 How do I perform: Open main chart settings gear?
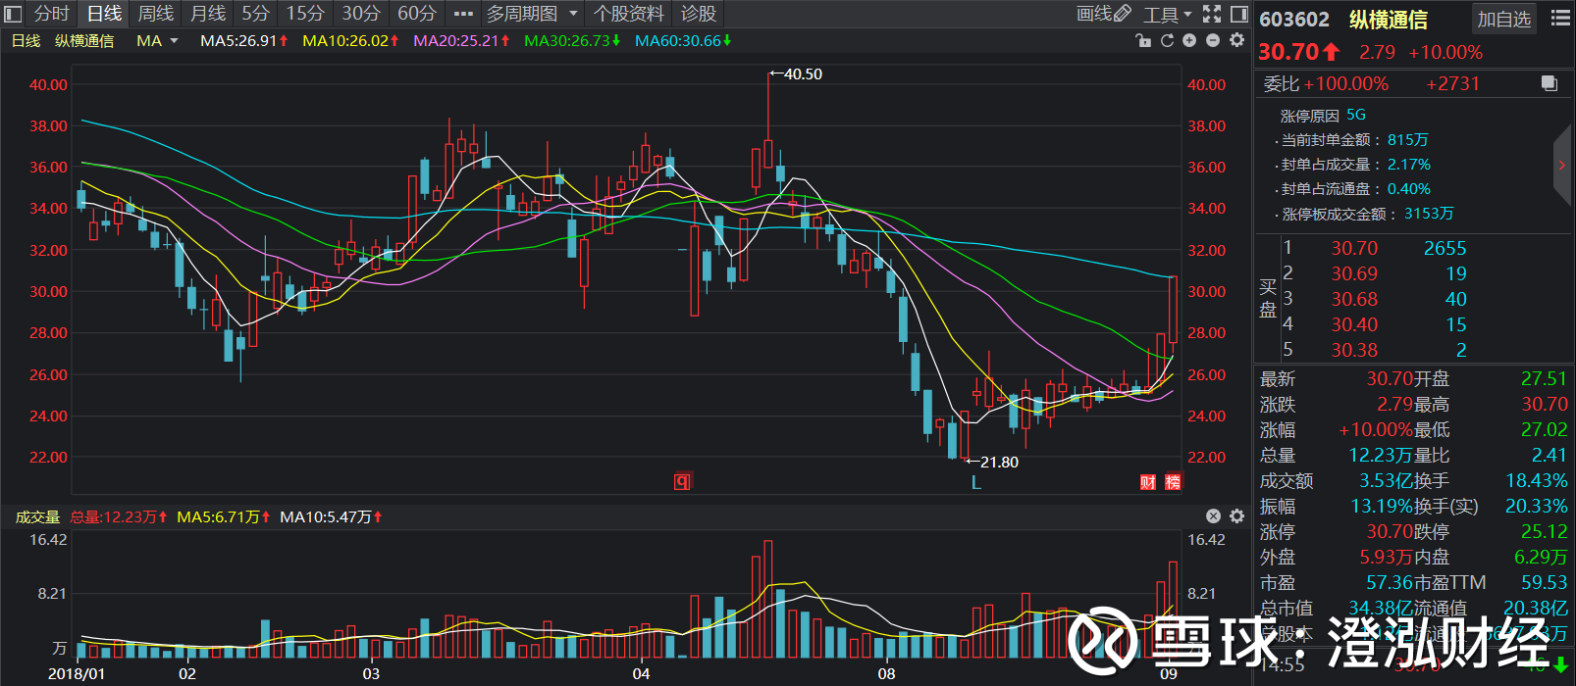click(1236, 40)
